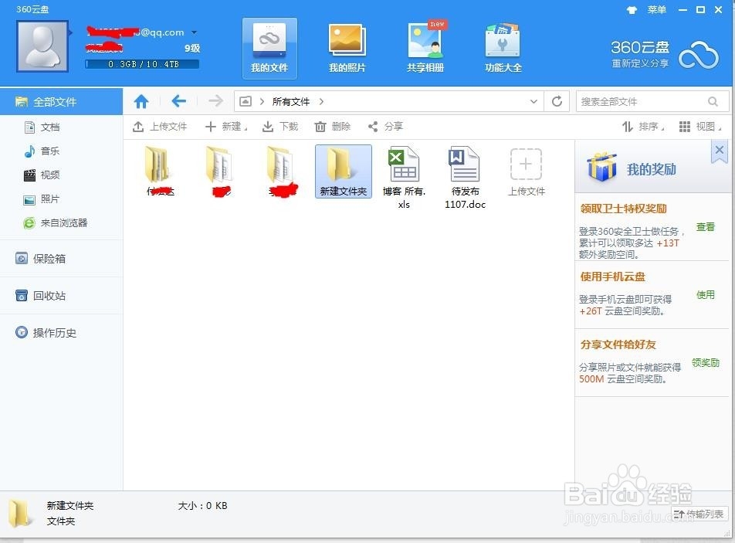The width and height of the screenshot is (735, 543).
Task: Navigate forward with the right arrow
Action: 215,101
